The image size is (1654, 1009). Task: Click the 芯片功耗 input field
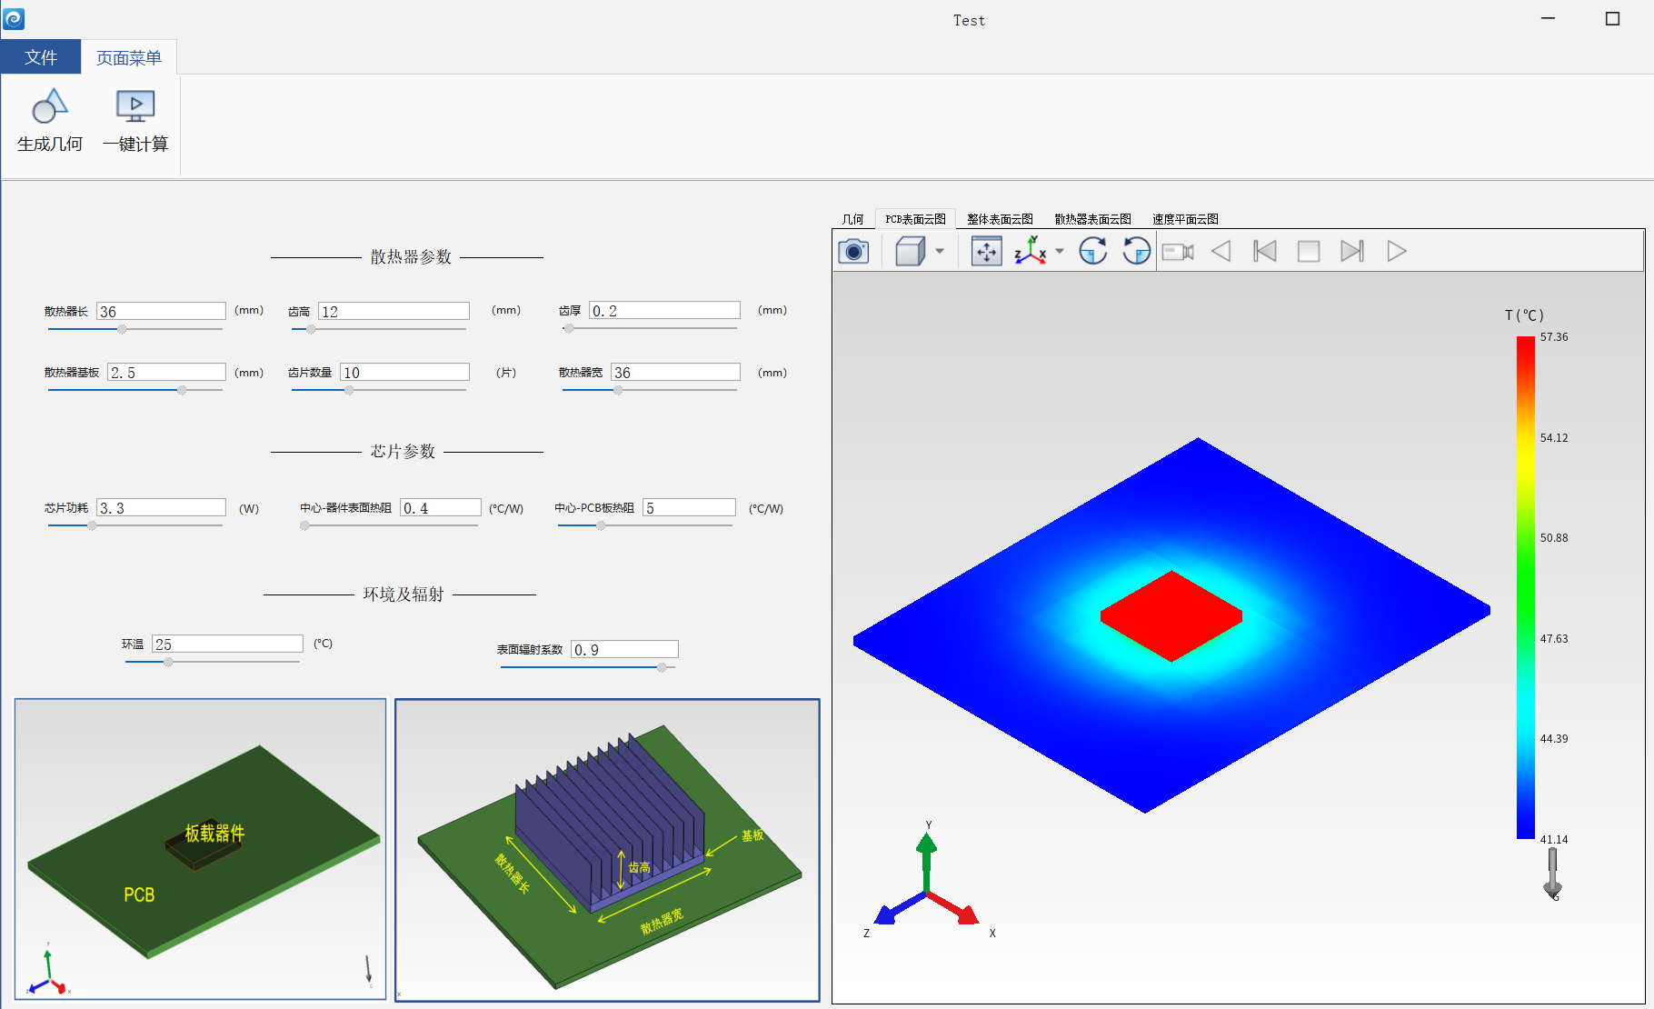coord(161,508)
